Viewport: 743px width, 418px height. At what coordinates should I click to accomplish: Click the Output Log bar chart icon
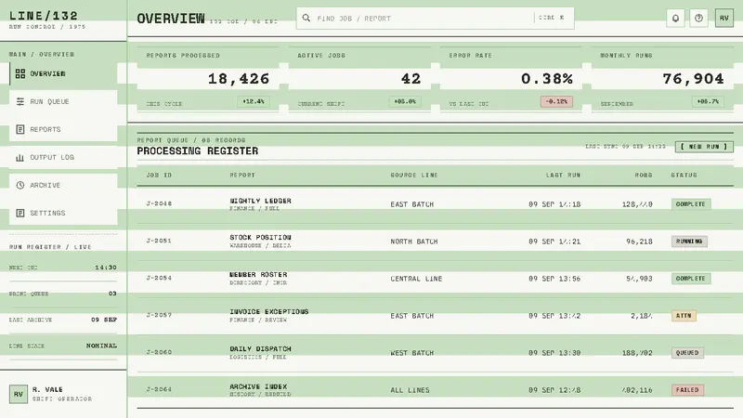[x=20, y=157]
